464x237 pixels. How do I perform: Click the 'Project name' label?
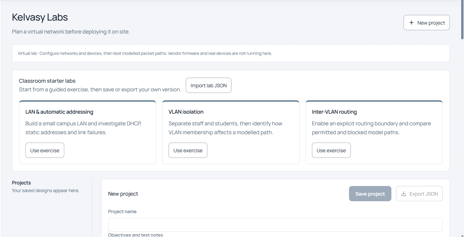122,212
